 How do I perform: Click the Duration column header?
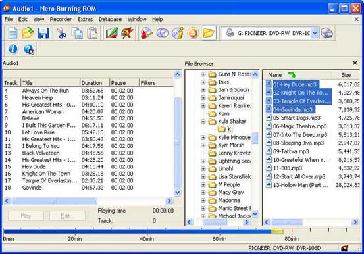pos(95,83)
